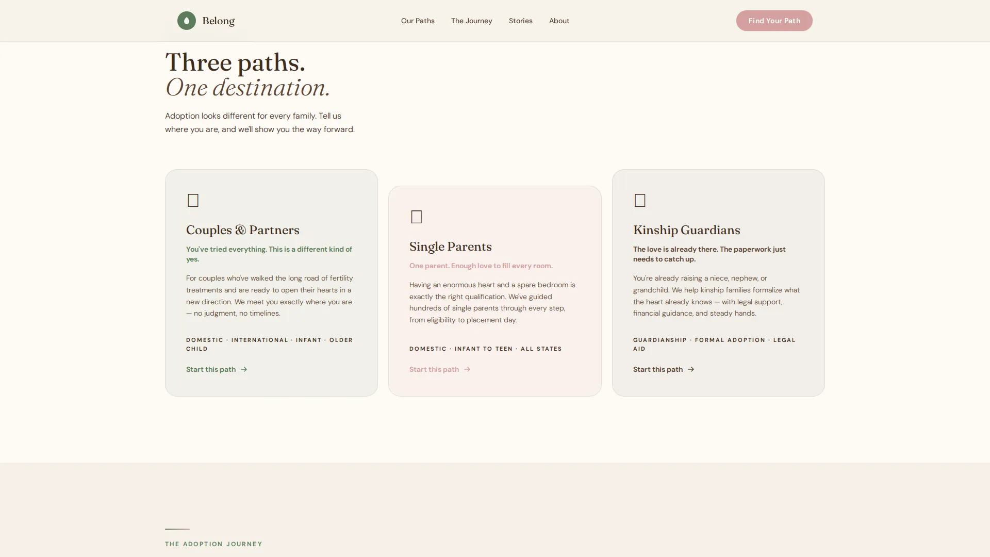The height and width of the screenshot is (557, 990).
Task: Click the Belong green leaf logo icon
Action: [x=187, y=21]
